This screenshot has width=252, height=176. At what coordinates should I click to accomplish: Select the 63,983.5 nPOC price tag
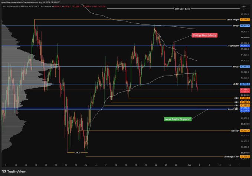pos(245,67)
